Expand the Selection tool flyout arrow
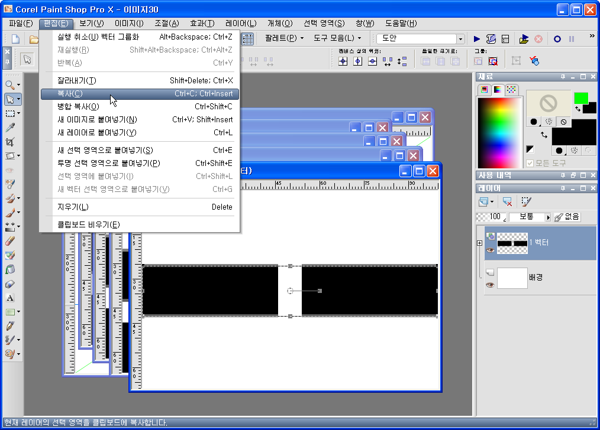 [18, 113]
